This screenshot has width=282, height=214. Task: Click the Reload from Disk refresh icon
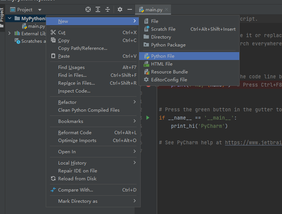(x=53, y=178)
